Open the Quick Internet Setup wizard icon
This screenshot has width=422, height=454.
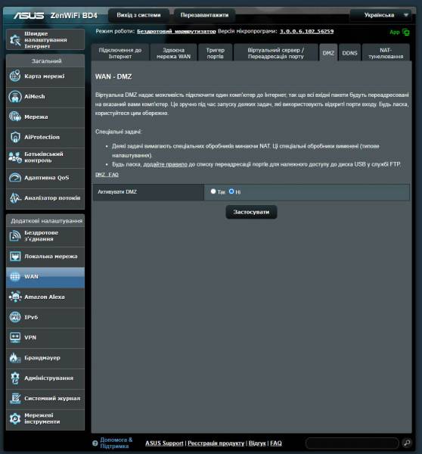coord(15,39)
